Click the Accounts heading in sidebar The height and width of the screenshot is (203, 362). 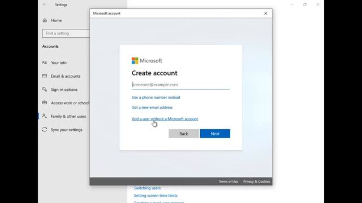(50, 46)
